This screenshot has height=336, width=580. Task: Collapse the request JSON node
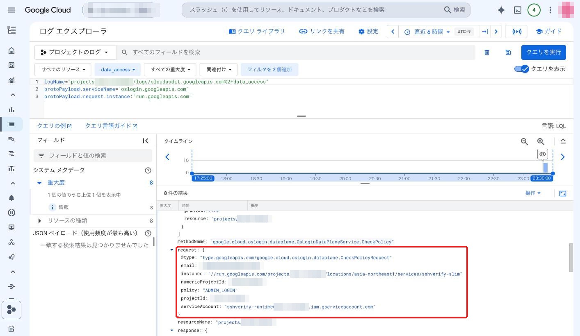pyautogui.click(x=172, y=250)
